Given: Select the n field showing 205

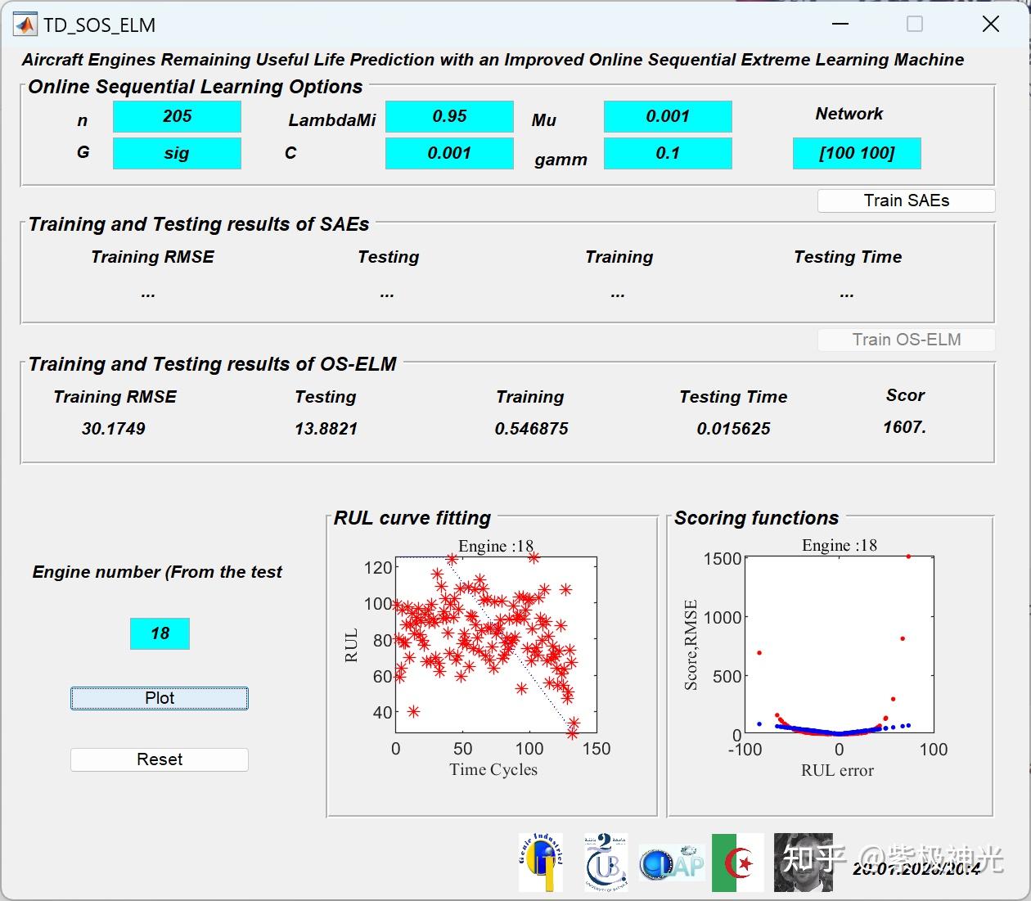Looking at the screenshot, I should click(x=177, y=116).
